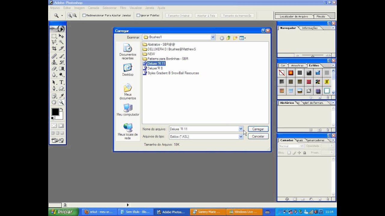This screenshot has height=216, width=385.
Task: Enable Redimensionar Para Ajustar Janelas checkbox
Action: click(84, 15)
